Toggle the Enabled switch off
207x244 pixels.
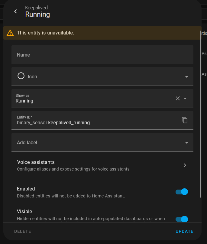coord(182,192)
